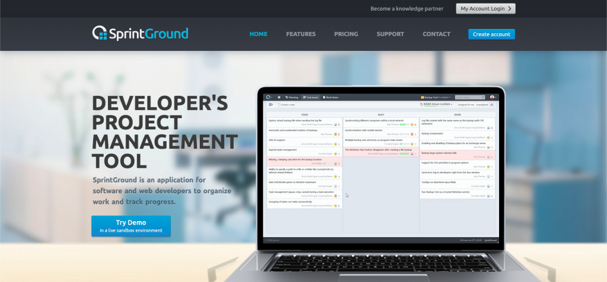Click the type icon on 'Synchronization with mobile devices' task

tap(412, 134)
